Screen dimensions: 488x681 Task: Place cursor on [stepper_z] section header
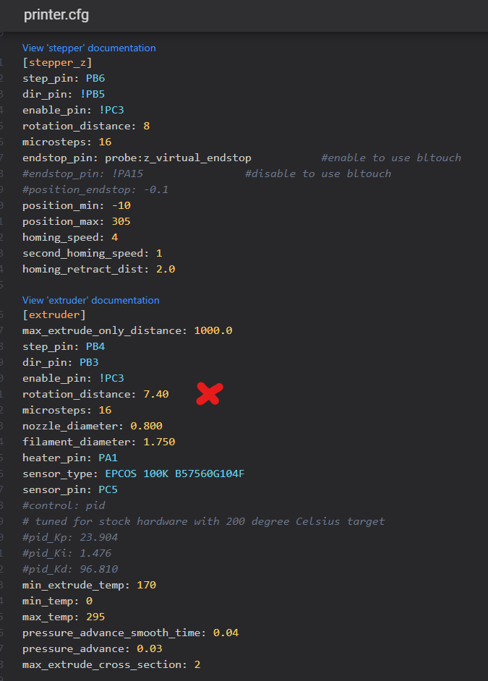[x=57, y=63]
